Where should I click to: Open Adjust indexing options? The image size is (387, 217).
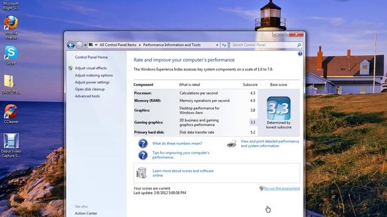94,75
